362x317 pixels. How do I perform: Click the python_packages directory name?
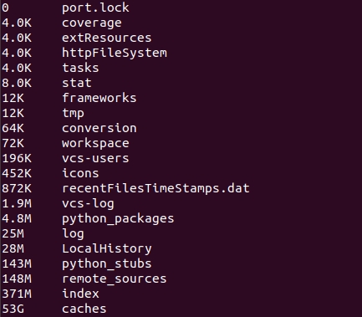click(x=118, y=219)
